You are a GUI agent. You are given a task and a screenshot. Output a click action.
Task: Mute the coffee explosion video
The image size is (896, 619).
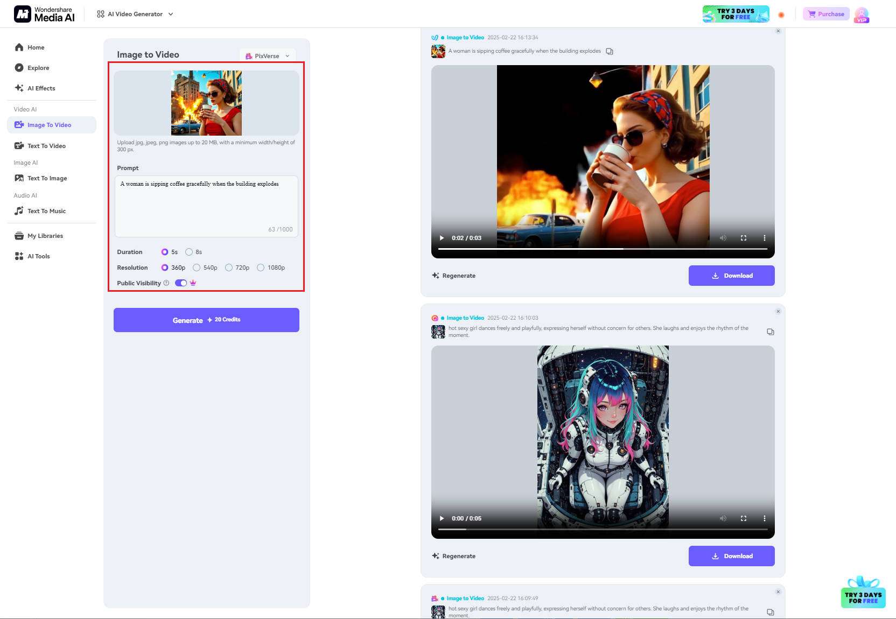[x=723, y=237]
